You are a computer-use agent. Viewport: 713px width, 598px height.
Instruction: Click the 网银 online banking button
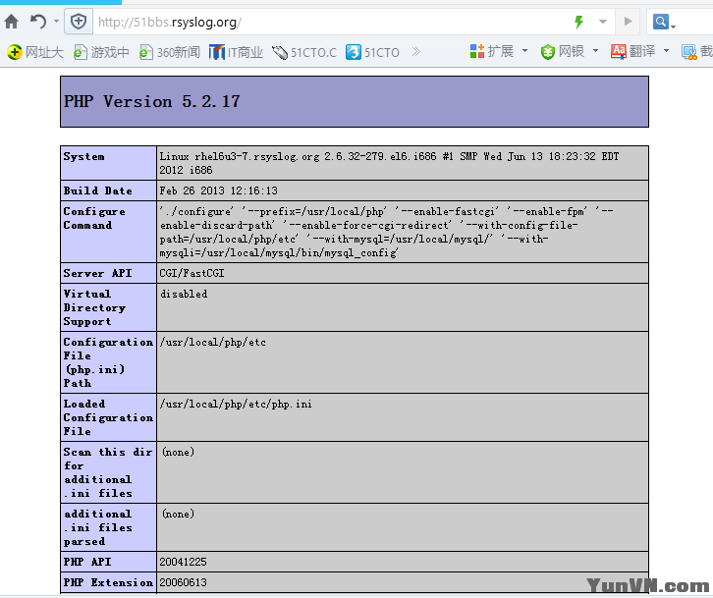click(x=562, y=51)
